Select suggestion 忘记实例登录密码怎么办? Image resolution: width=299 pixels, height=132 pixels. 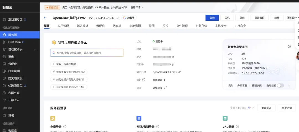point(69,87)
